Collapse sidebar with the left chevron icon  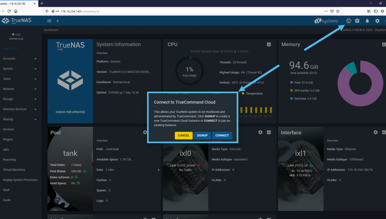[x=58, y=21]
